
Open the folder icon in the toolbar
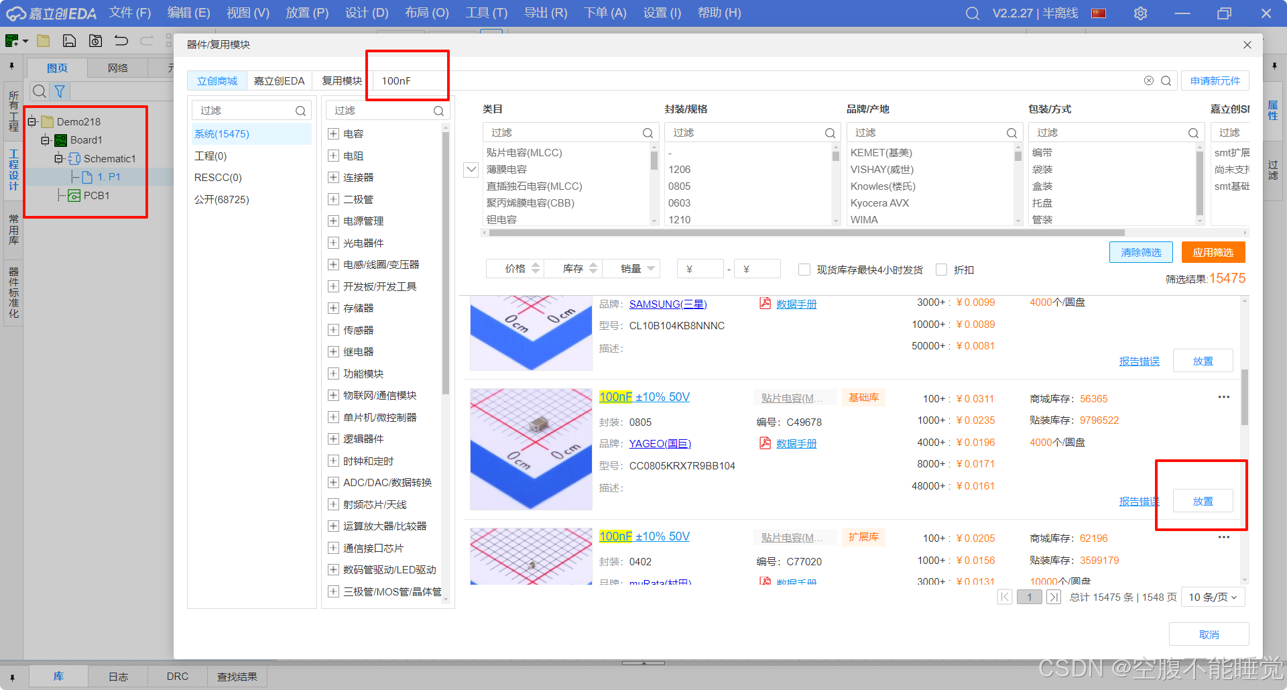[44, 41]
